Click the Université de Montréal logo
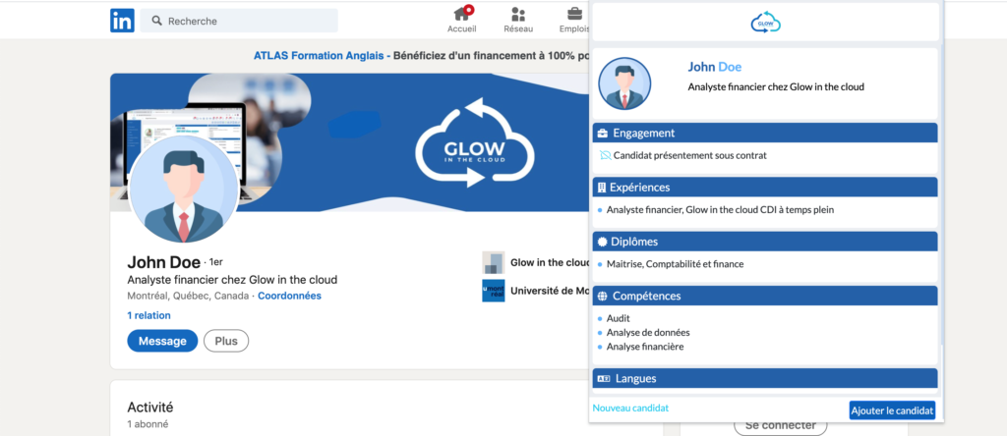1007x436 pixels. click(494, 291)
